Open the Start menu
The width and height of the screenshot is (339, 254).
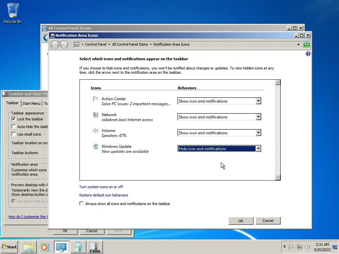point(9,247)
